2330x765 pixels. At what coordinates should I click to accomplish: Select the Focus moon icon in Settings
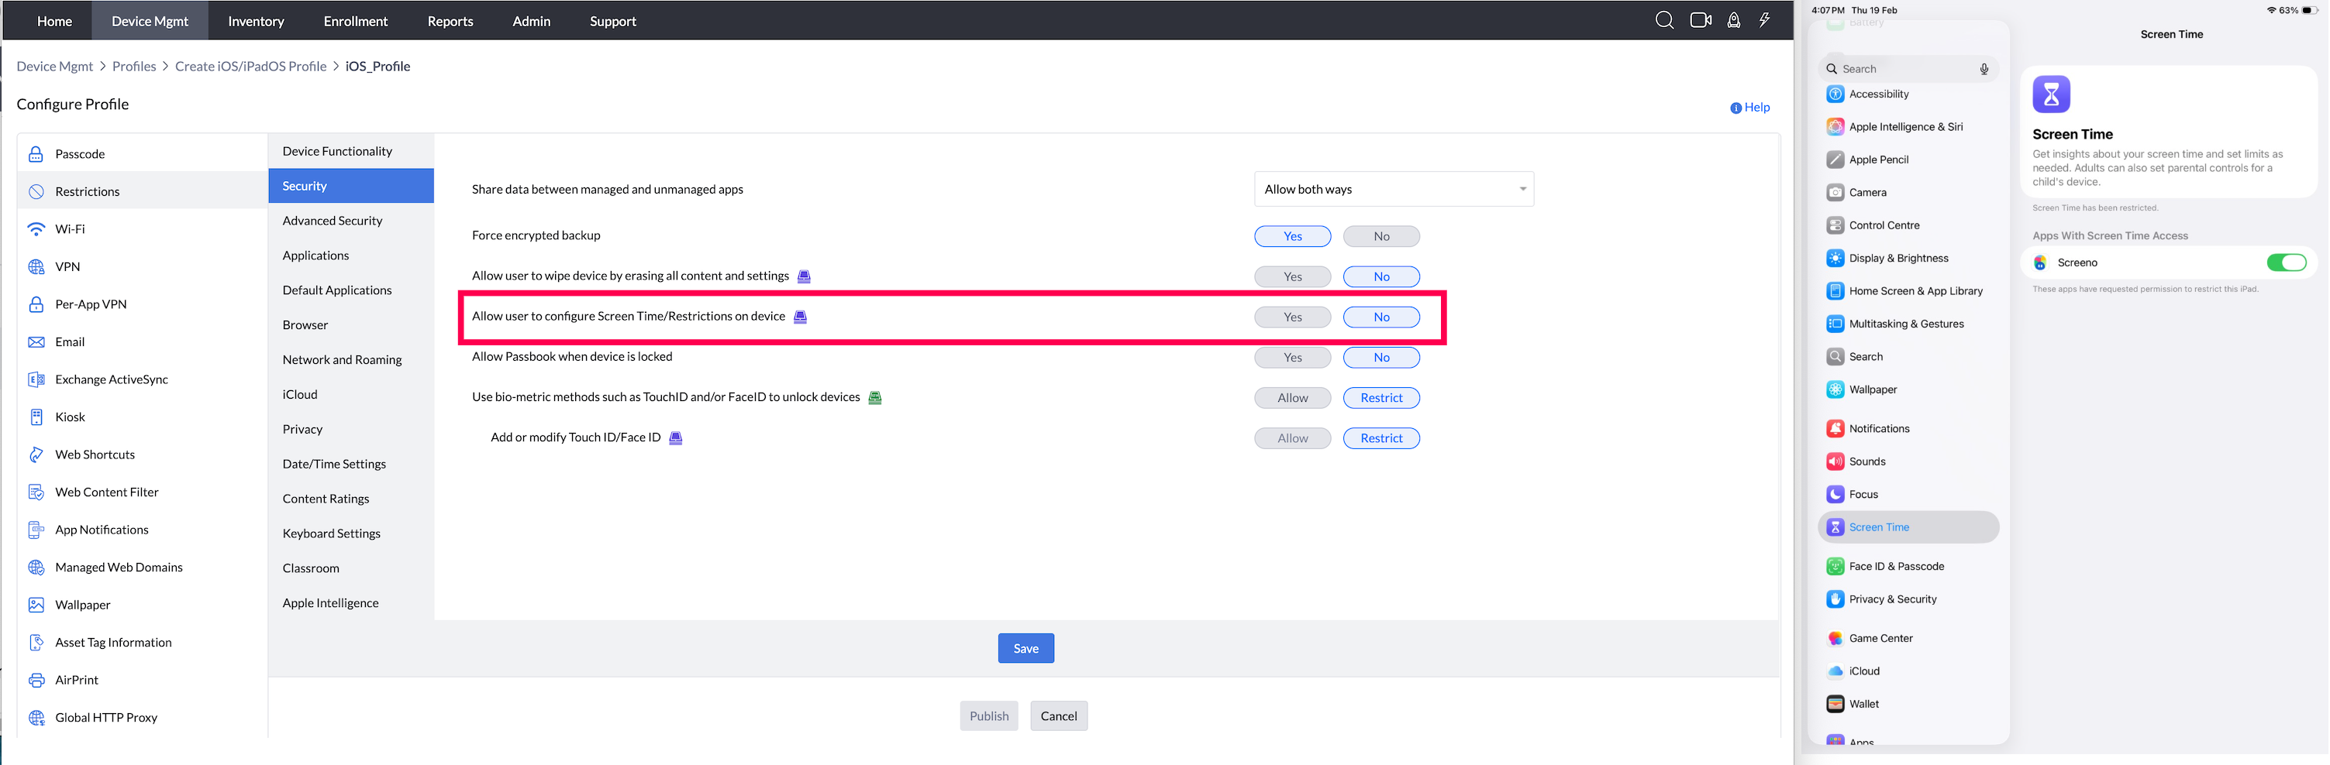click(1835, 494)
